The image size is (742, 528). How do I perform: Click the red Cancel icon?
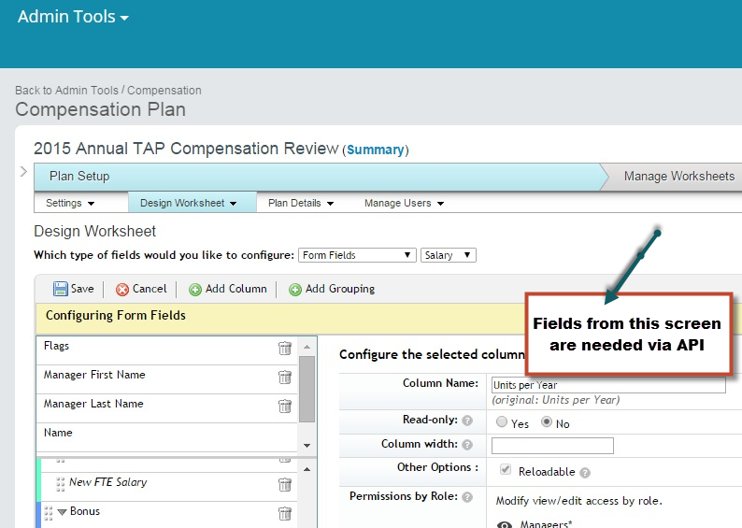[x=122, y=290]
